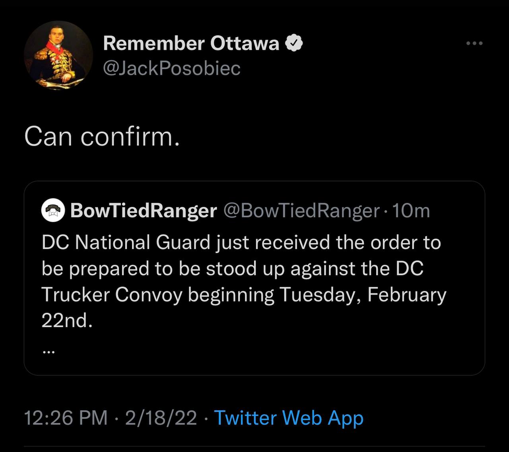
Task: Open the Remember Ottawa display name
Action: (191, 43)
